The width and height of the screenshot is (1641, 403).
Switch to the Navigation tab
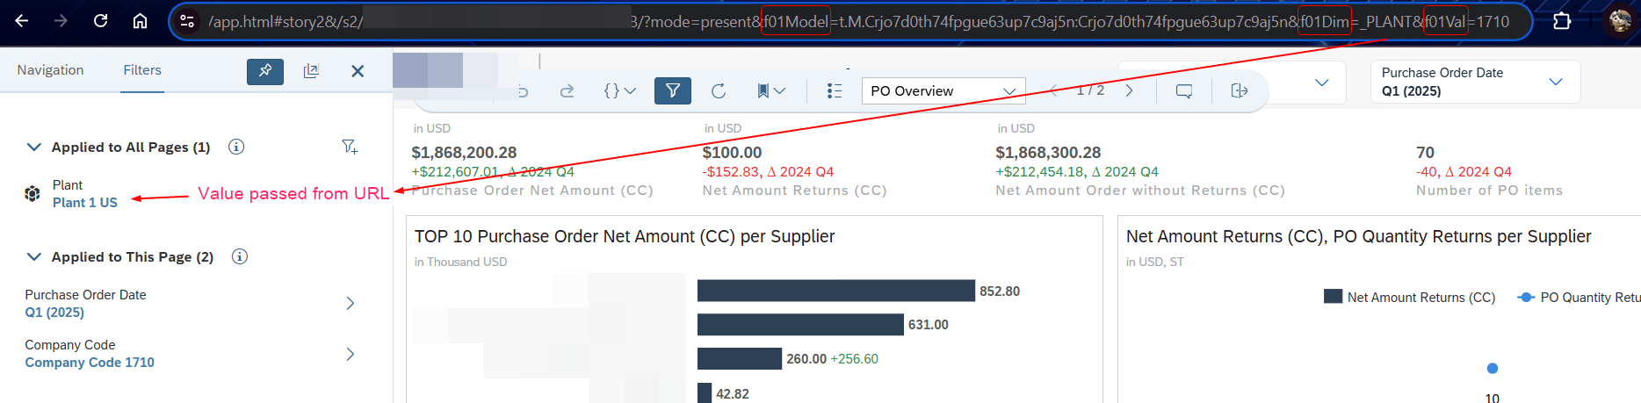tap(50, 70)
